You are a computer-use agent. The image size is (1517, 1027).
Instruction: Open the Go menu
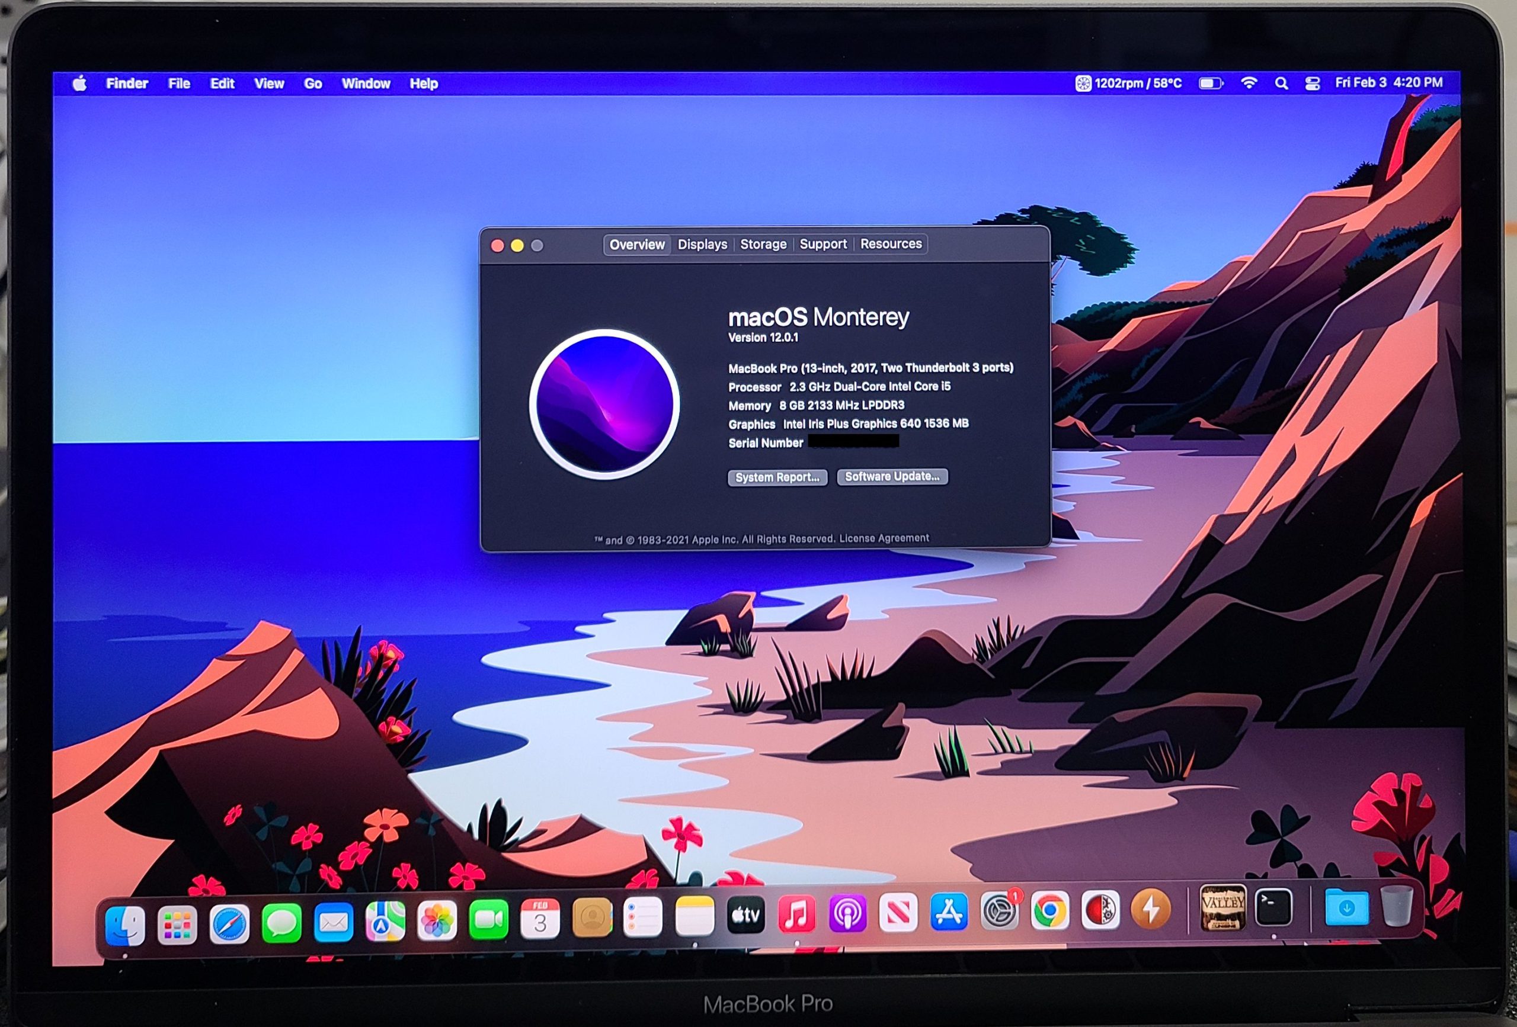313,84
